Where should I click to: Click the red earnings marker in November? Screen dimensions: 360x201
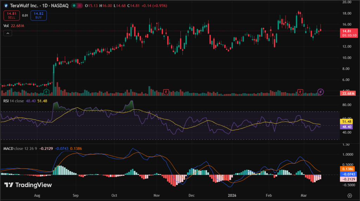(166, 92)
